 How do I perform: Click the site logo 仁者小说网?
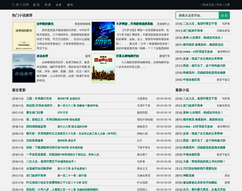coord(20,5)
